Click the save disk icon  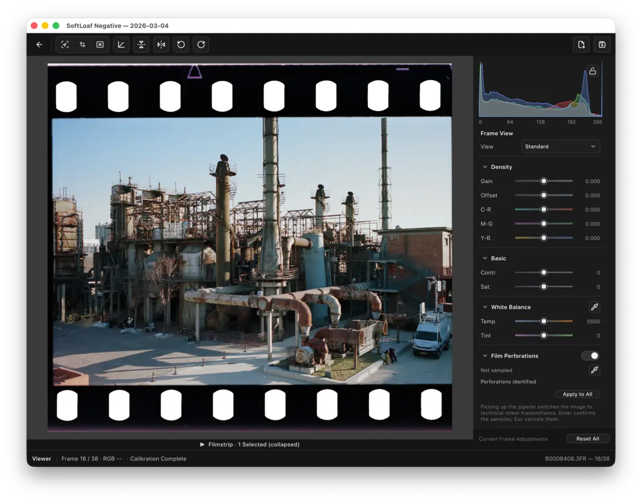coord(602,44)
